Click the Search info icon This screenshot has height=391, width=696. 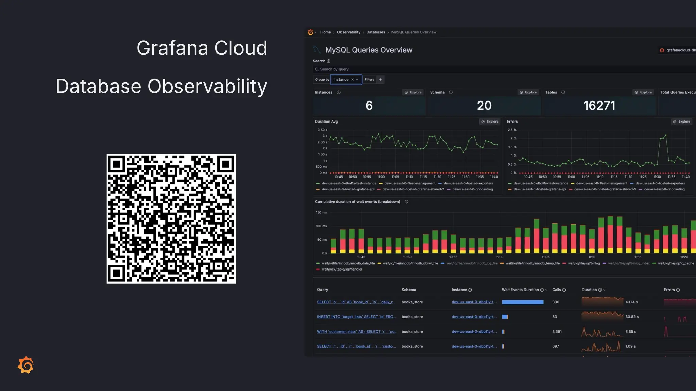coord(328,61)
